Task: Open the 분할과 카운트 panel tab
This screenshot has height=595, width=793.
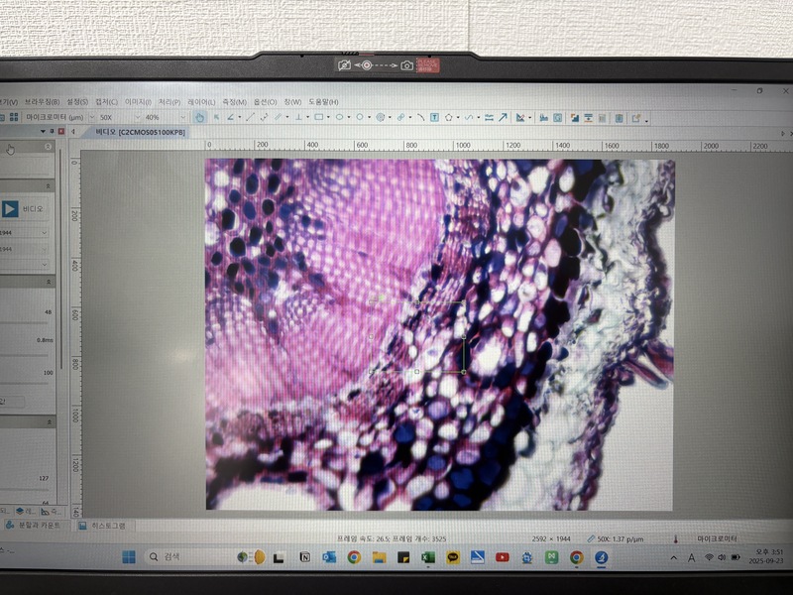Action: [36, 525]
